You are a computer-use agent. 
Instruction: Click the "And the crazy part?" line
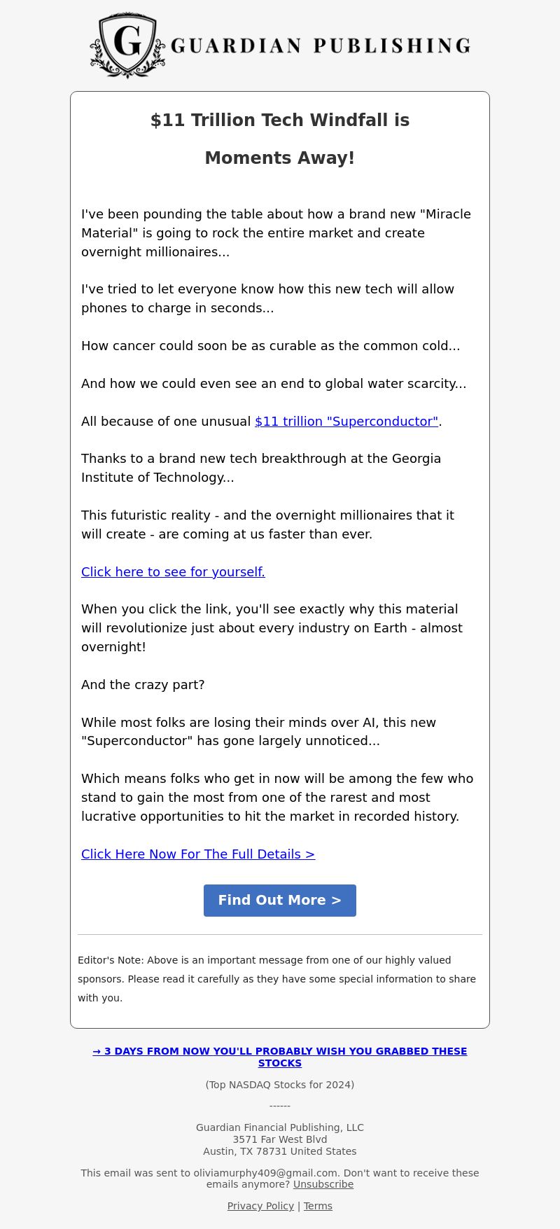[x=143, y=685]
